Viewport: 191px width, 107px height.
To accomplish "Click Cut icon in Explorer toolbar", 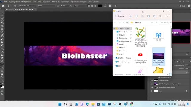I will [x=130, y=16].
